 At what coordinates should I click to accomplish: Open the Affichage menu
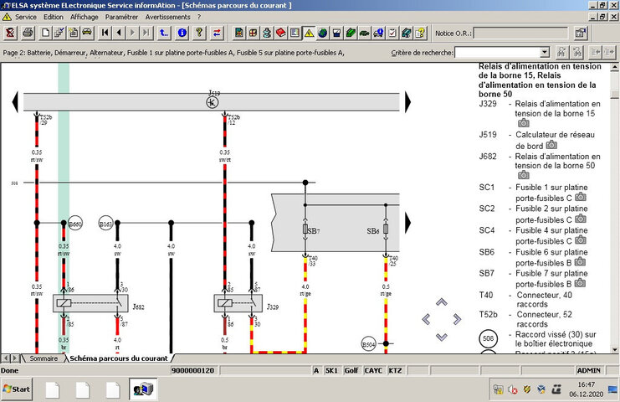pyautogui.click(x=85, y=17)
